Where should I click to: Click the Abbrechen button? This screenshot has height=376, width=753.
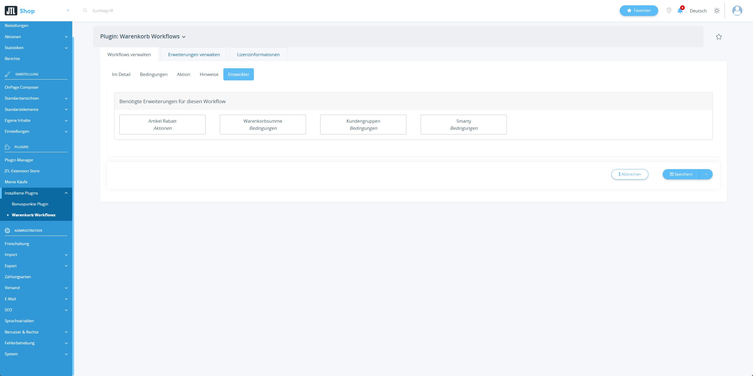coord(629,174)
